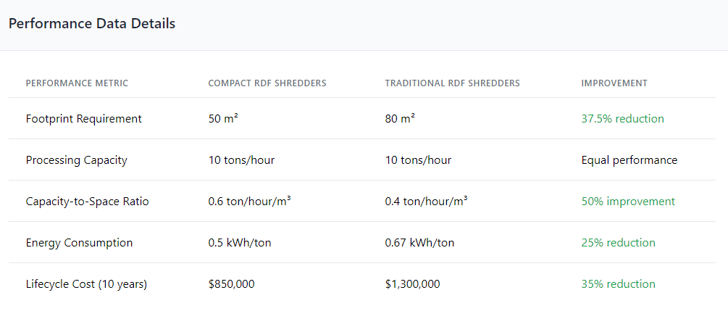Select the 80 m² footprint cell

(x=400, y=119)
